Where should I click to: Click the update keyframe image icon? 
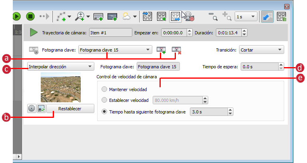41,108
